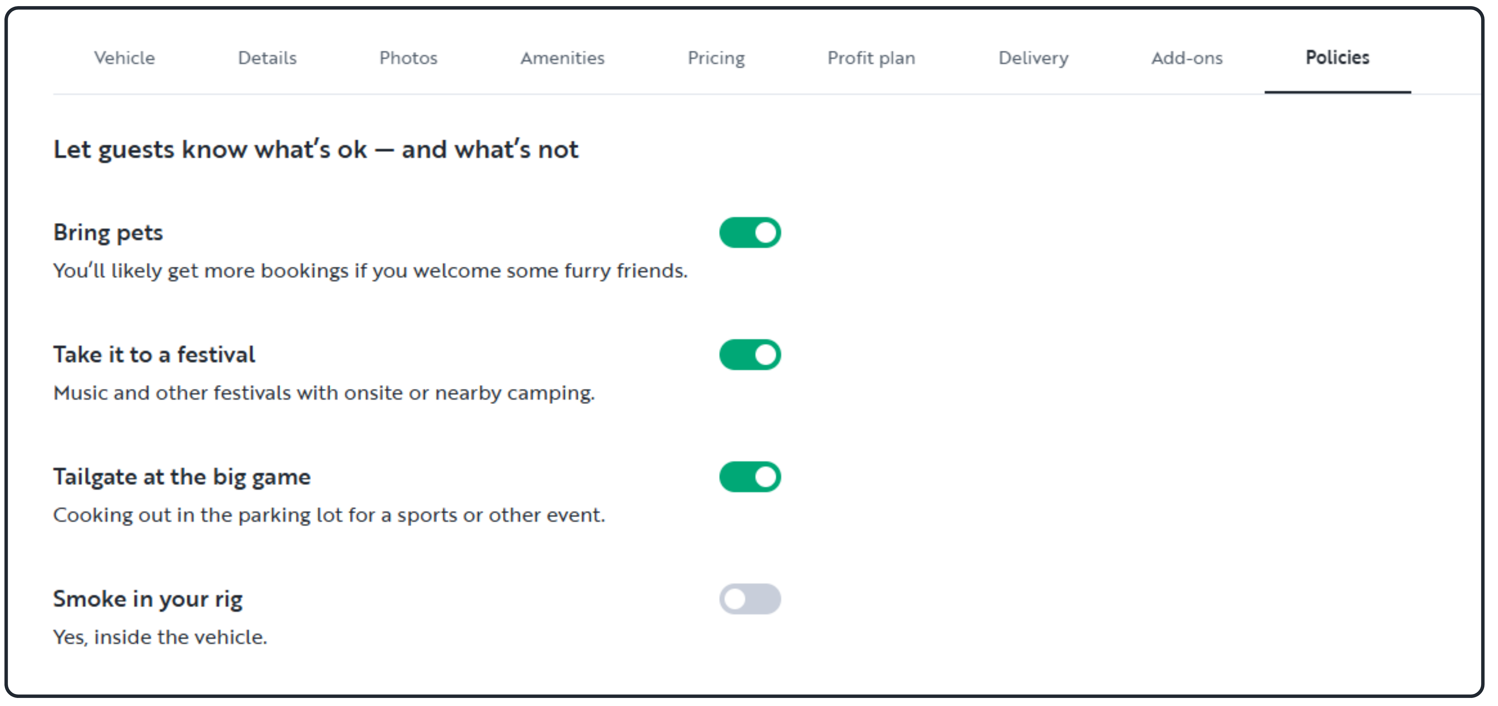Click the Take it to a festival heading

[154, 355]
